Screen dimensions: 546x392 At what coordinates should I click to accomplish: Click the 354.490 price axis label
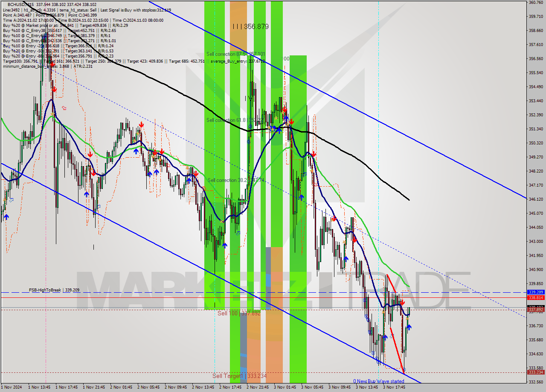pos(536,86)
